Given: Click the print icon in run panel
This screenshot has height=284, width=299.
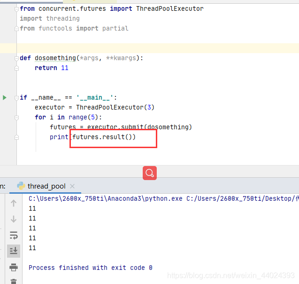Looking at the screenshot, I should [x=14, y=267].
